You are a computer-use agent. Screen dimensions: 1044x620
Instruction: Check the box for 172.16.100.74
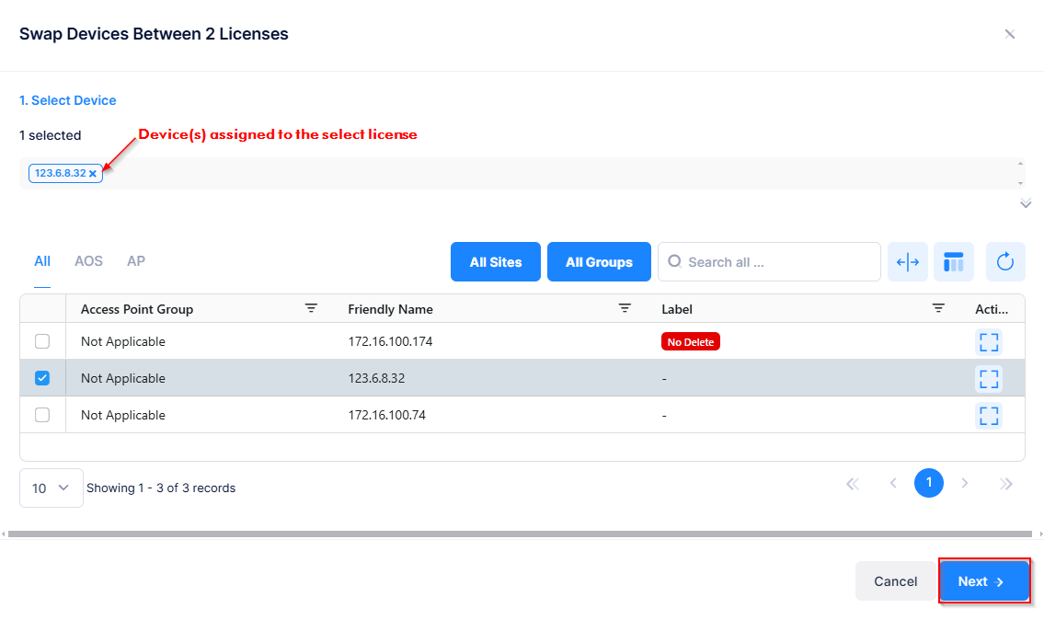(x=42, y=415)
